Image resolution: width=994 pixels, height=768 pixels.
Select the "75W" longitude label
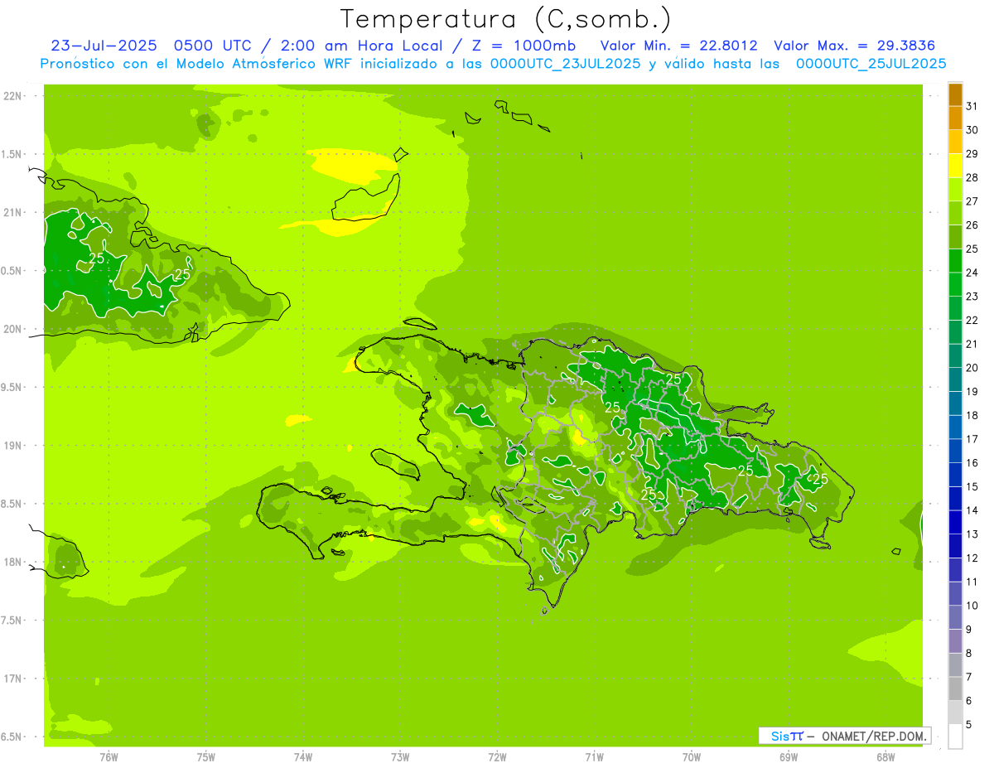click(206, 757)
